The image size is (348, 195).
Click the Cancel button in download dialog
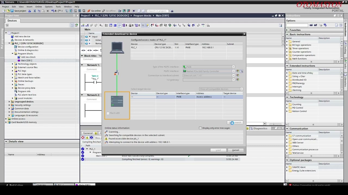tap(236, 150)
